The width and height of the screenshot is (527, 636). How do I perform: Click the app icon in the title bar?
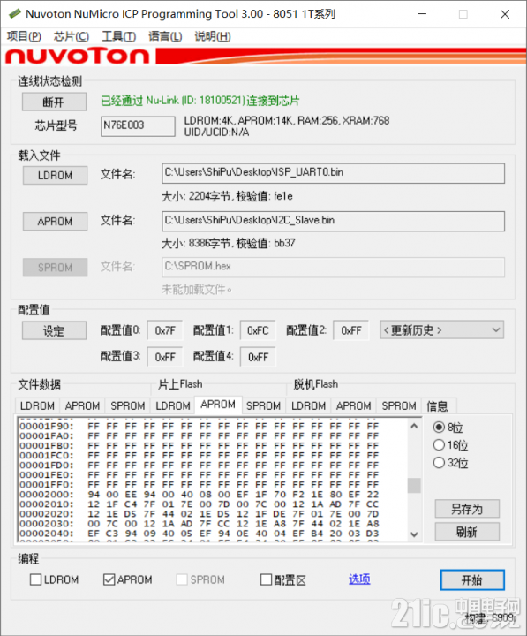click(x=15, y=14)
